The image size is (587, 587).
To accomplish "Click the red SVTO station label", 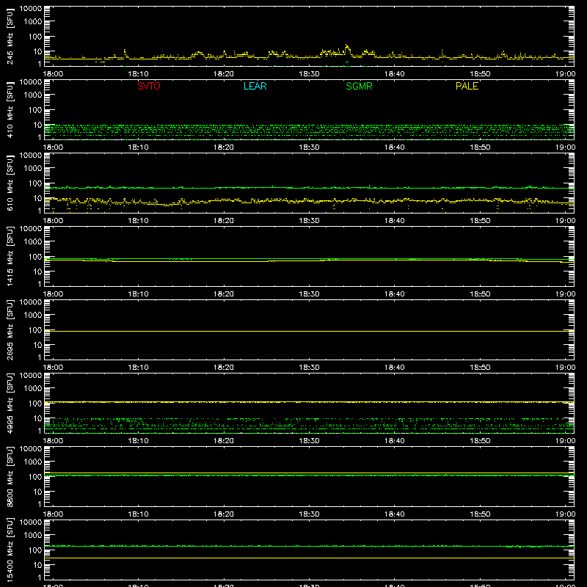I will [149, 86].
